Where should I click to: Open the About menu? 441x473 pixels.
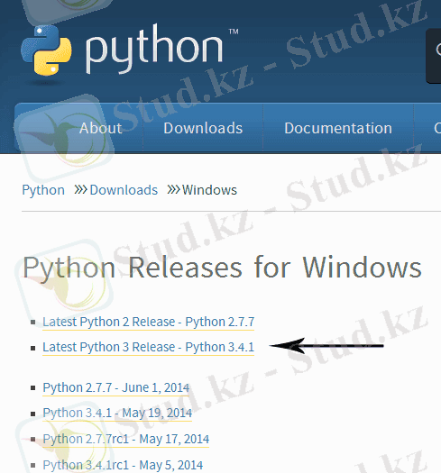[x=101, y=128]
